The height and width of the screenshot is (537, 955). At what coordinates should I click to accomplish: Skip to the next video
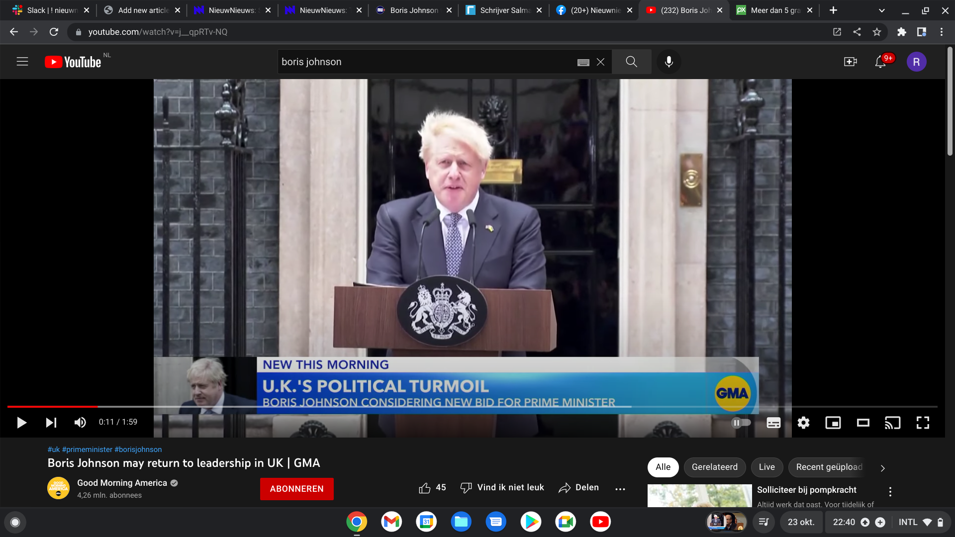pos(51,423)
